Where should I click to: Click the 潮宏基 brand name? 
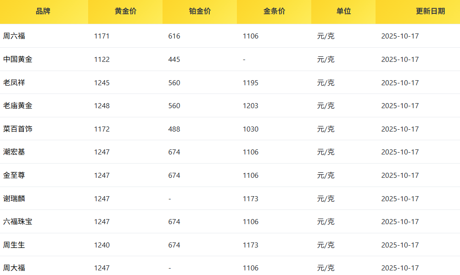[x=14, y=152]
